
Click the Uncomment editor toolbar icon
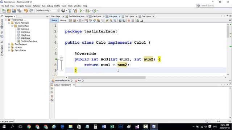click(x=142, y=21)
